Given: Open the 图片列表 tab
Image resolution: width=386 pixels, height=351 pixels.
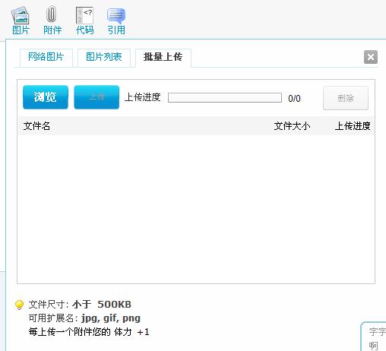Looking at the screenshot, I should click(104, 58).
